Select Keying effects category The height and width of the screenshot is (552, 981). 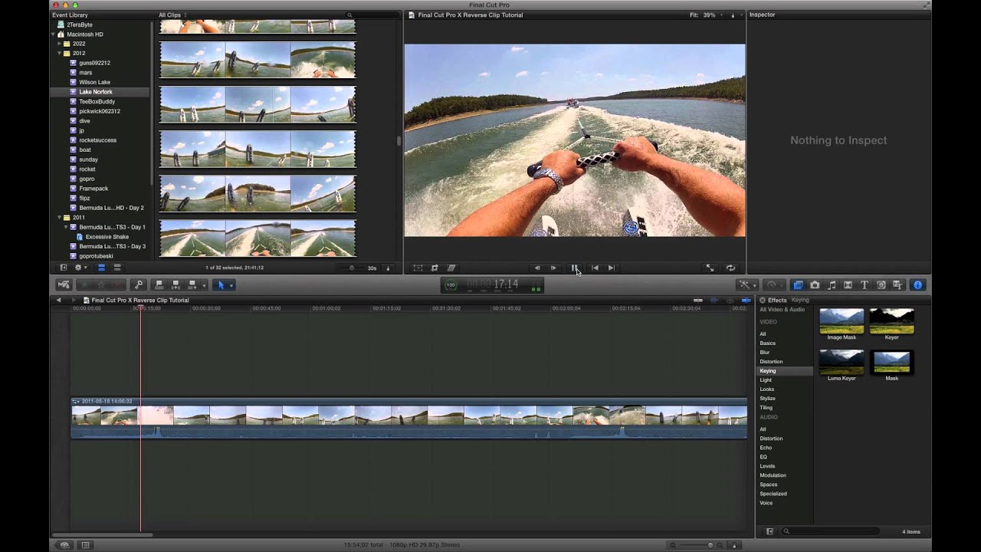click(785, 371)
